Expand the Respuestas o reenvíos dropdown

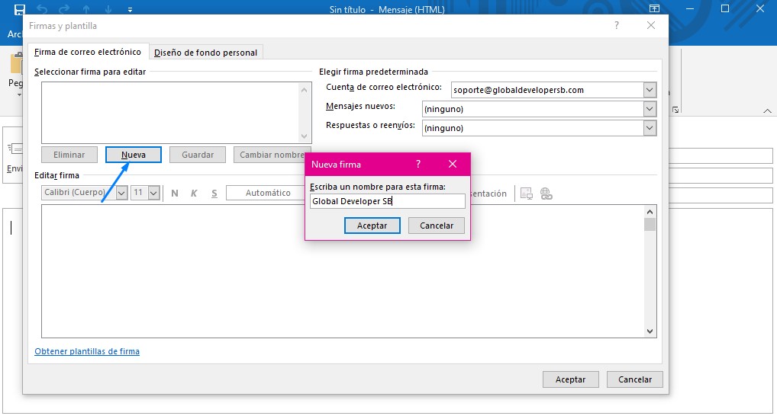pos(649,128)
